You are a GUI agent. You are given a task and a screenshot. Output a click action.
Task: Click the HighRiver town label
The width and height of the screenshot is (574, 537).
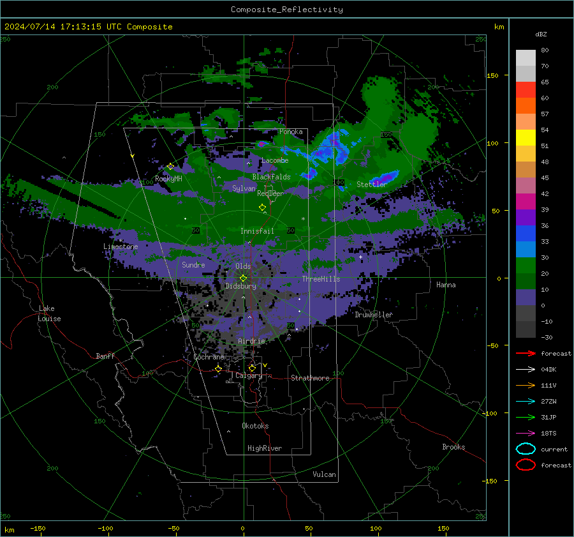coord(265,448)
